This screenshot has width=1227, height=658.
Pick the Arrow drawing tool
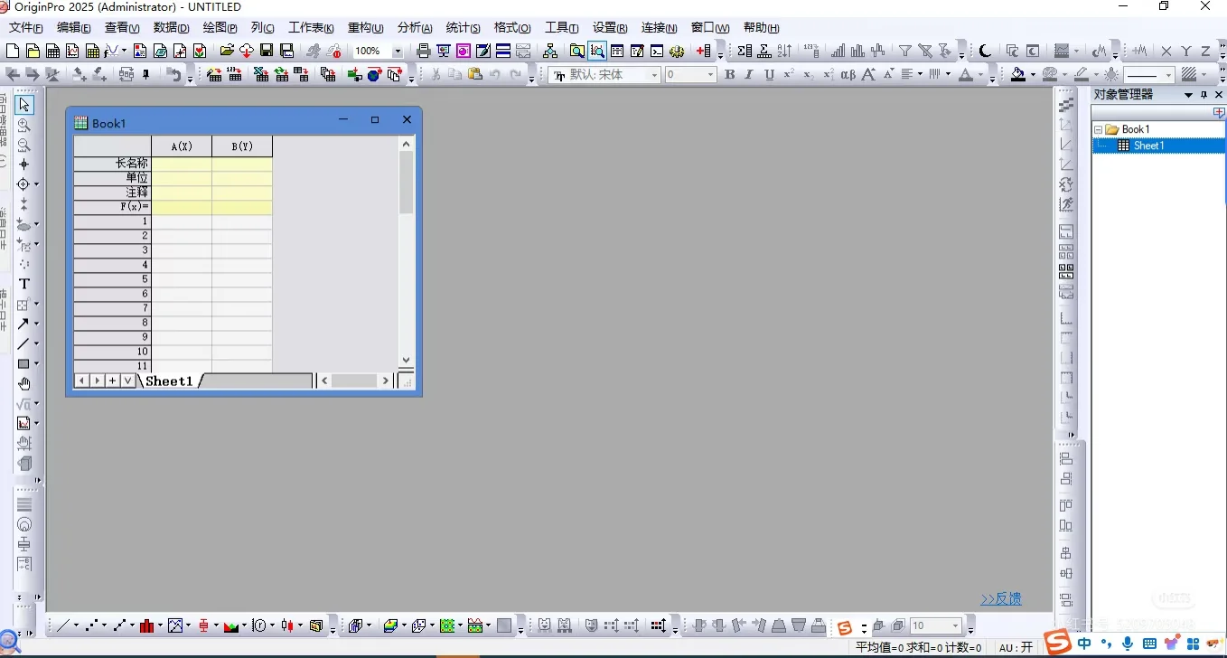[x=24, y=324]
